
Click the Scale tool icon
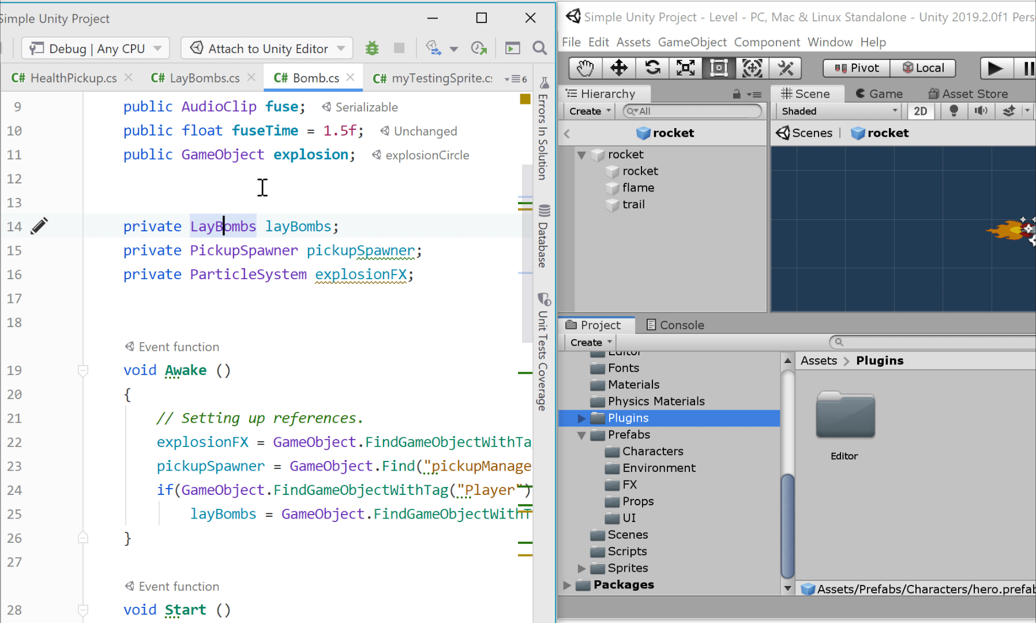[686, 67]
